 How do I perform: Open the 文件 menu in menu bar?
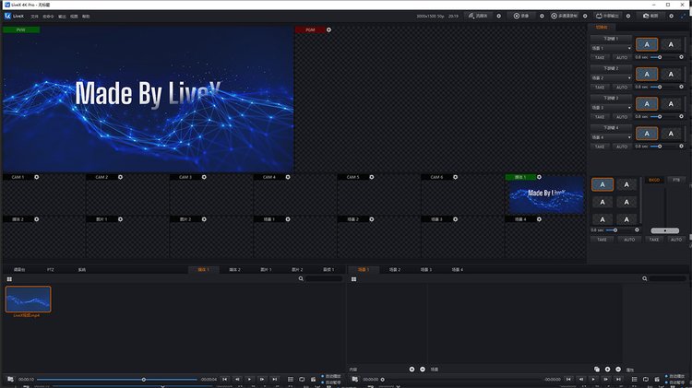[34, 17]
